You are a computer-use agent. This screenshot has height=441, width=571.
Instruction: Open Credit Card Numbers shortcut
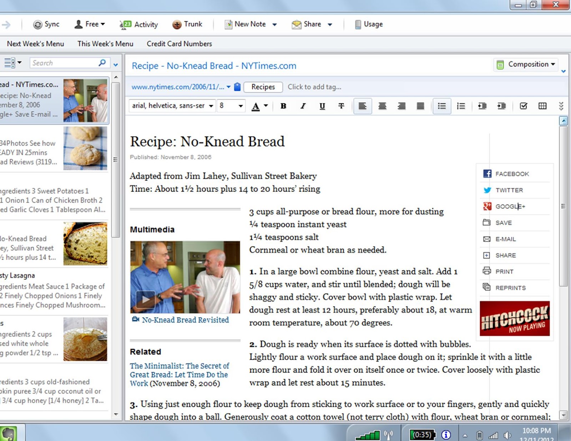pyautogui.click(x=179, y=44)
